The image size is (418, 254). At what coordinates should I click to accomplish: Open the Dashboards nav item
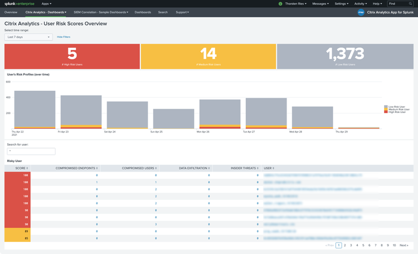(143, 12)
